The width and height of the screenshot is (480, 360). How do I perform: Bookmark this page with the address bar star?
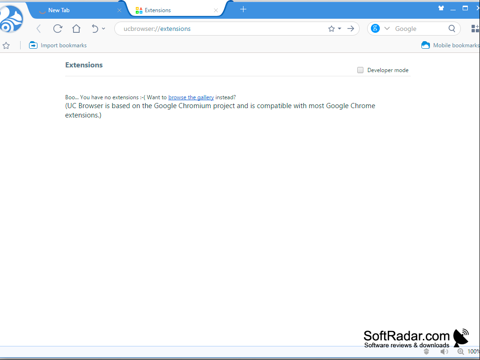coord(331,29)
